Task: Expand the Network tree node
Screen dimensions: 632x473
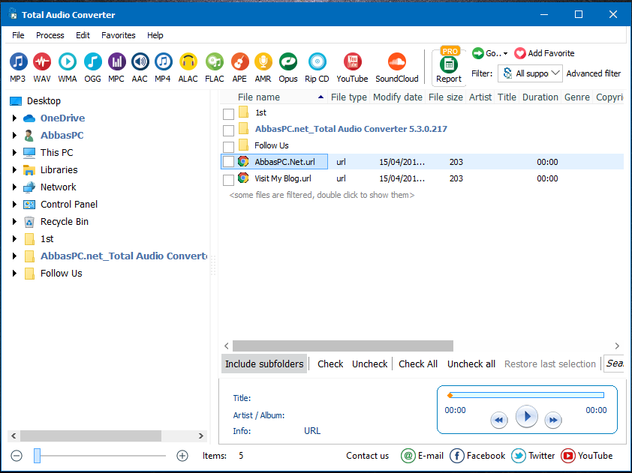Action: click(14, 187)
